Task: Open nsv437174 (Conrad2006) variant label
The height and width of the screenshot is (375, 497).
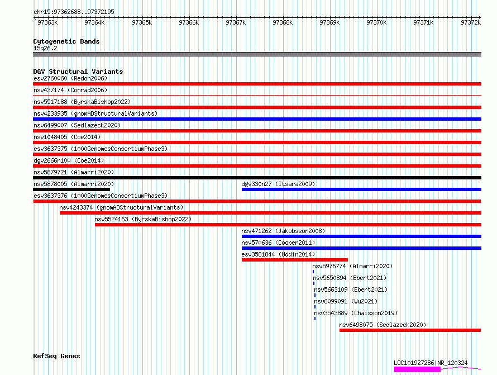Action: click(x=70, y=90)
